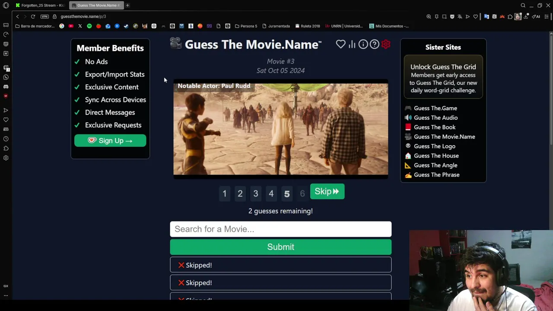The width and height of the screenshot is (553, 311).
Task: Take a snapshot with the capture icon
Action: (x=444, y=16)
